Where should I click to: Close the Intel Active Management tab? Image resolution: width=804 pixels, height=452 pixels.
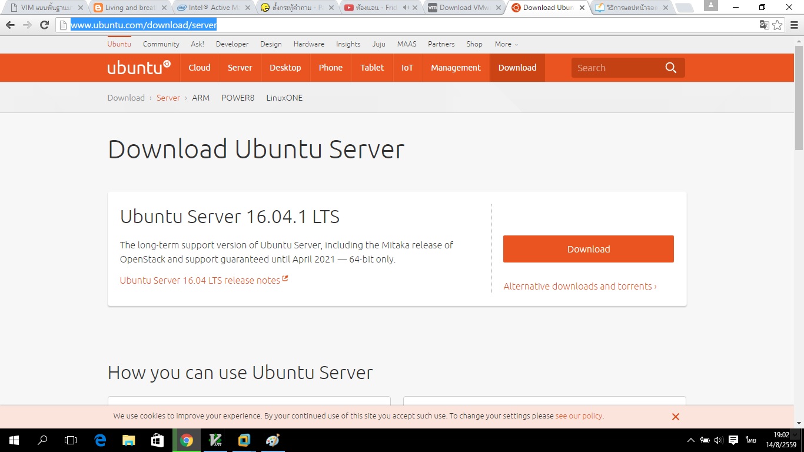coord(248,8)
